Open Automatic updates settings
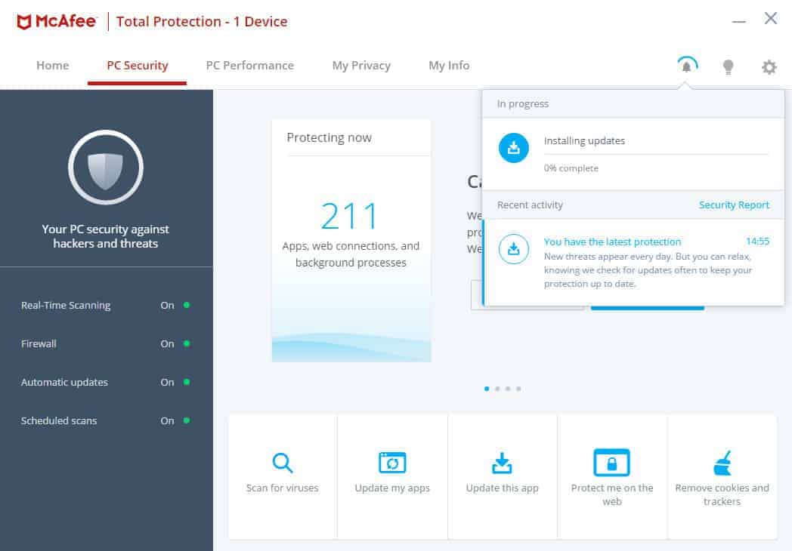The width and height of the screenshot is (792, 551). coord(106,382)
